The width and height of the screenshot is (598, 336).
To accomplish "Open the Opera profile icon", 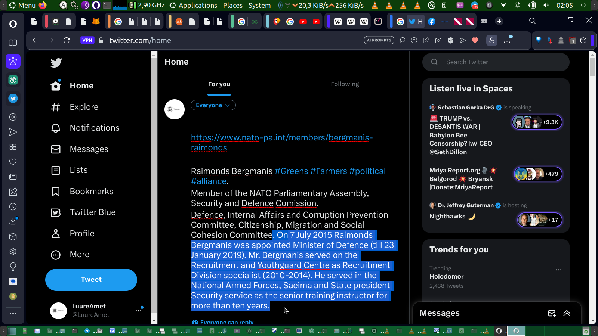I will [492, 40].
